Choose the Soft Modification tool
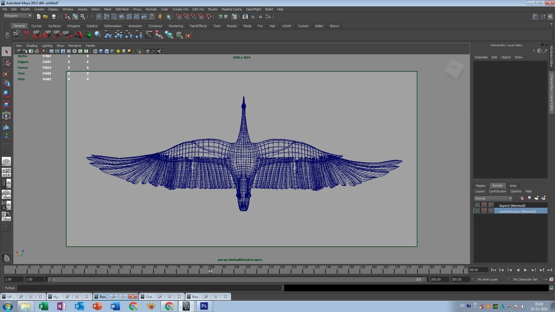555x312 pixels. point(6,127)
